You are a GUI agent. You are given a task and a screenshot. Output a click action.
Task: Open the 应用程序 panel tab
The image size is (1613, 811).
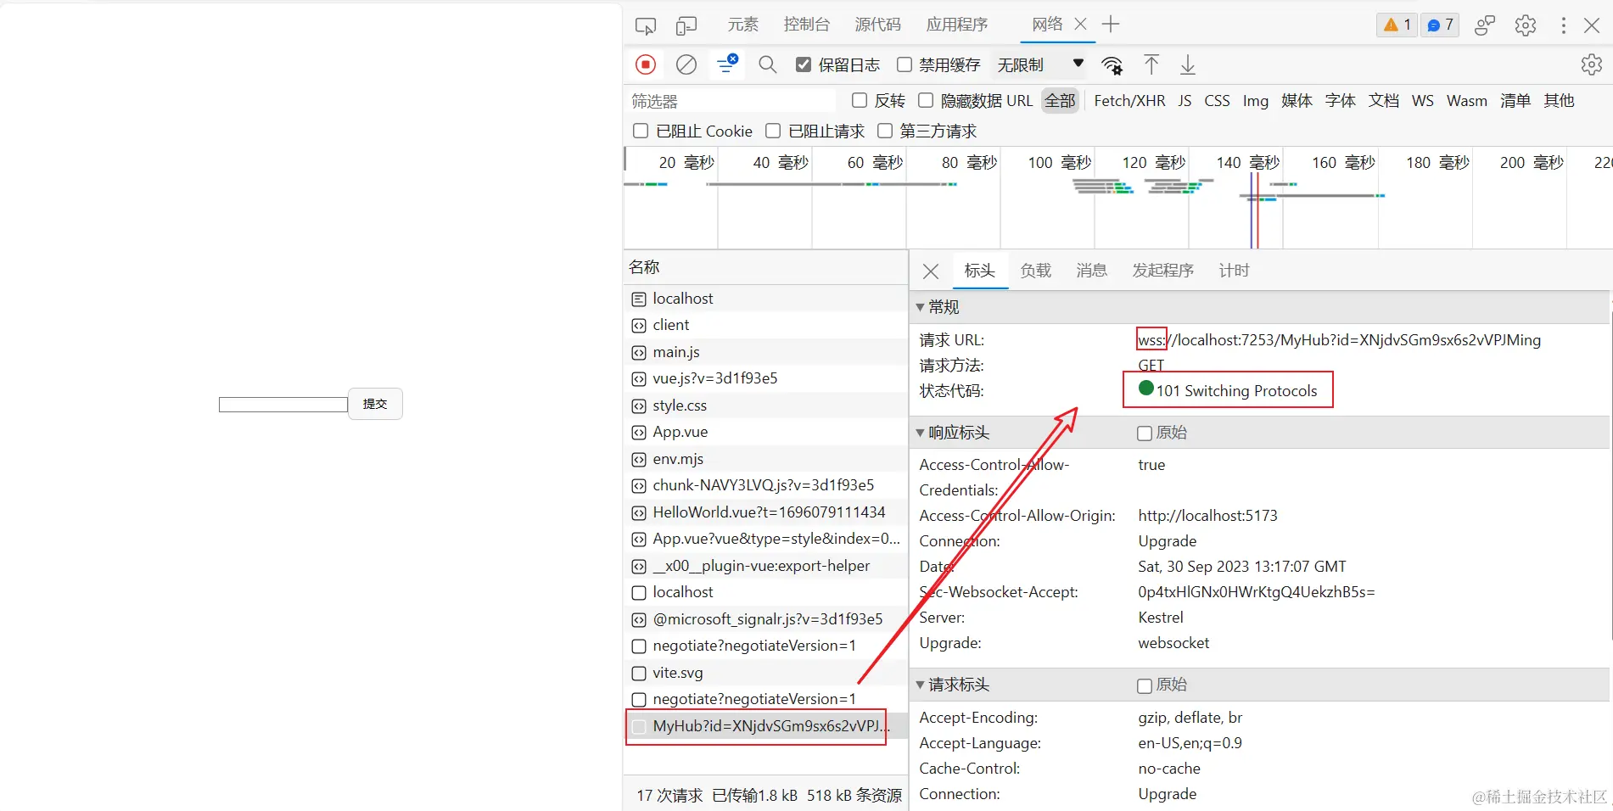(x=957, y=25)
